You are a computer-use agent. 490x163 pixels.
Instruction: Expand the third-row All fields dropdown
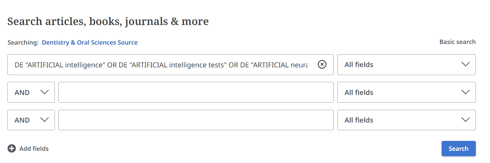click(x=406, y=120)
